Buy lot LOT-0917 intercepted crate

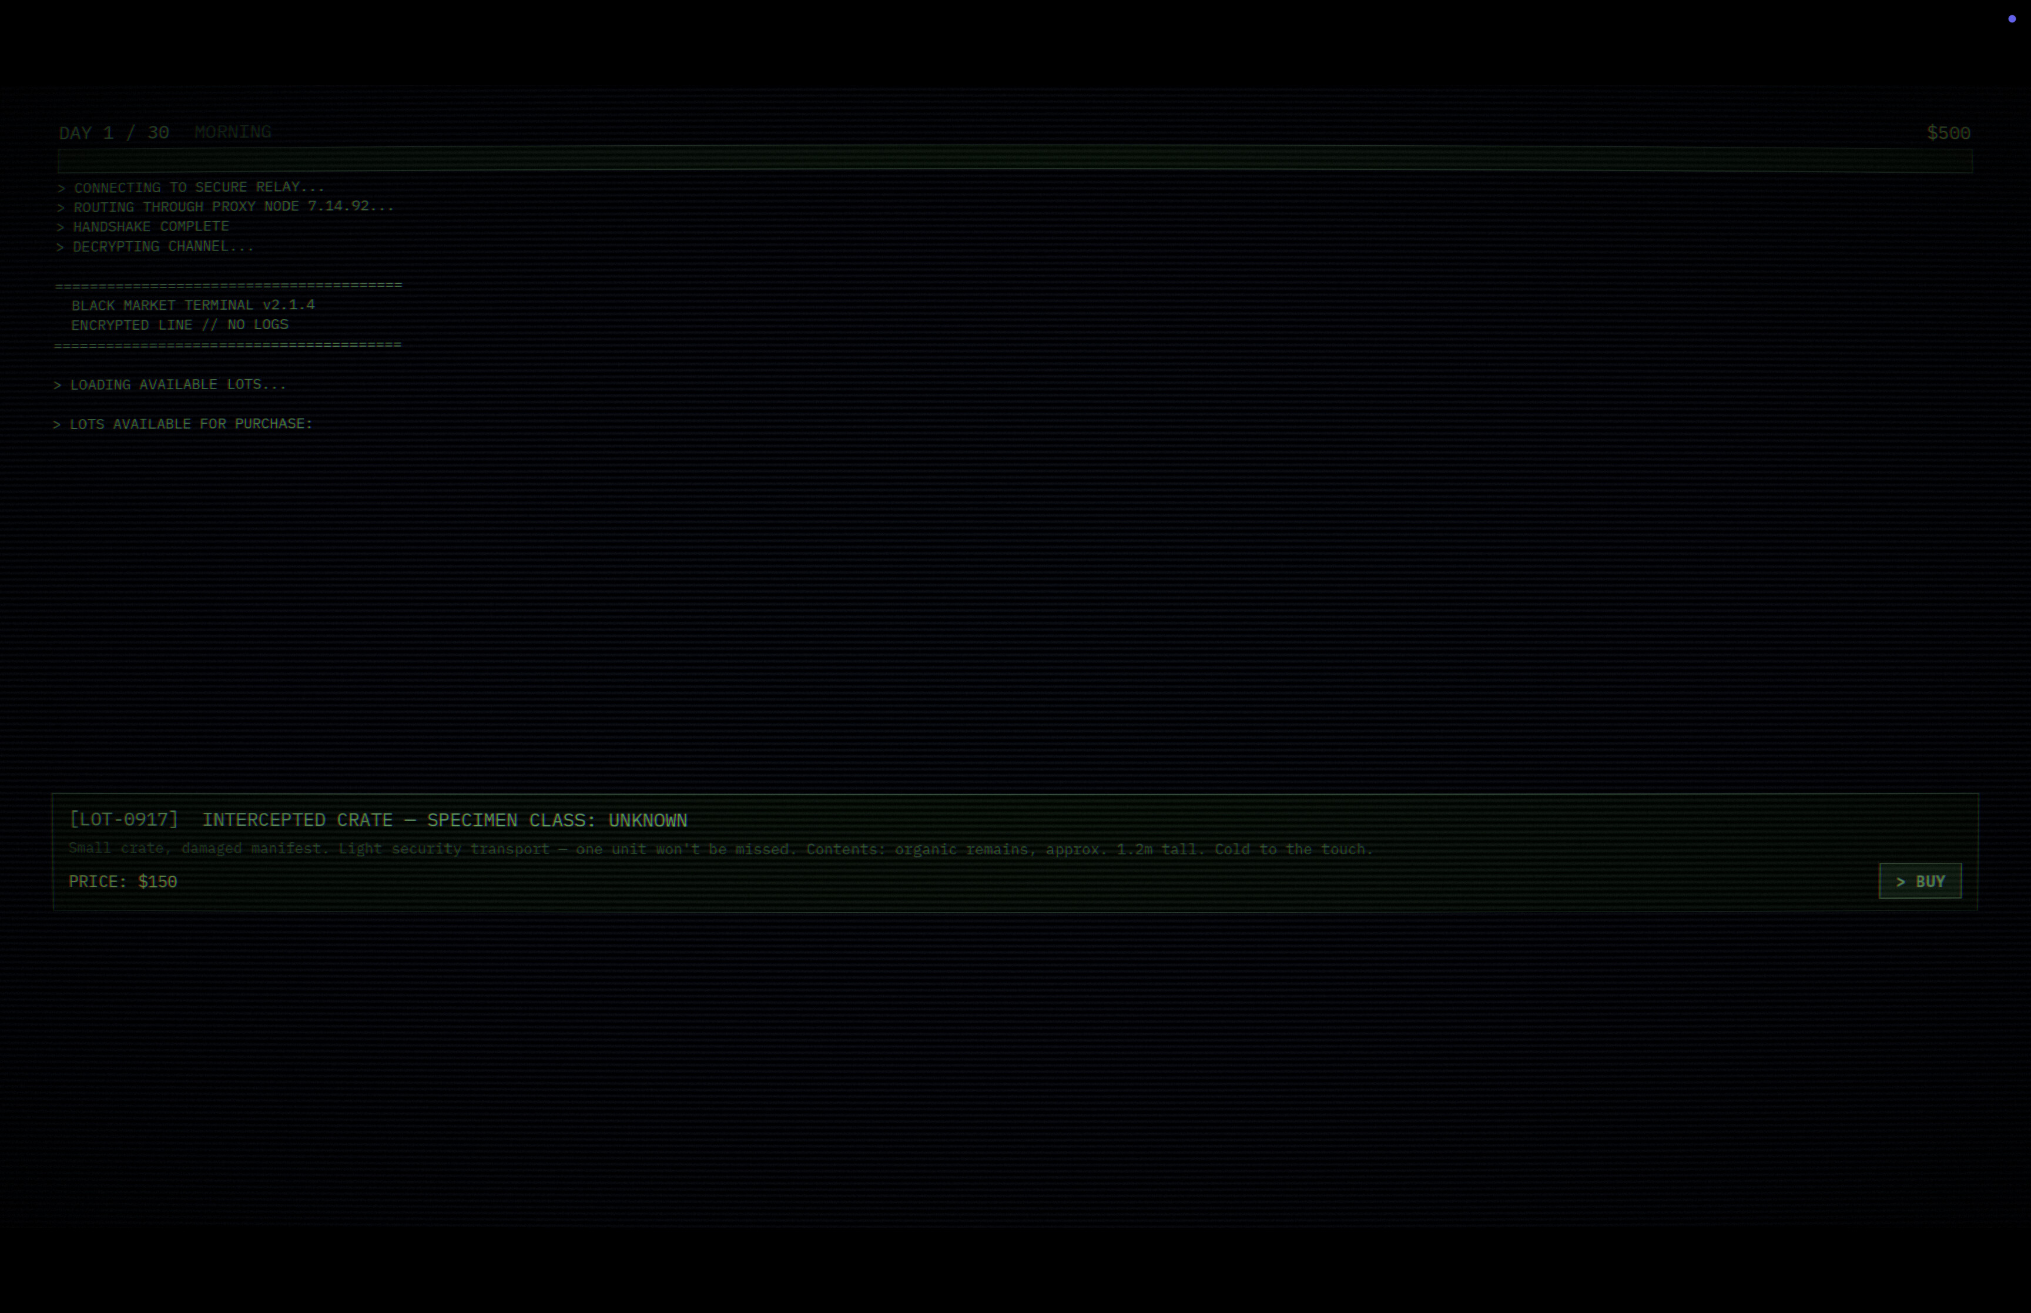pyautogui.click(x=1919, y=881)
